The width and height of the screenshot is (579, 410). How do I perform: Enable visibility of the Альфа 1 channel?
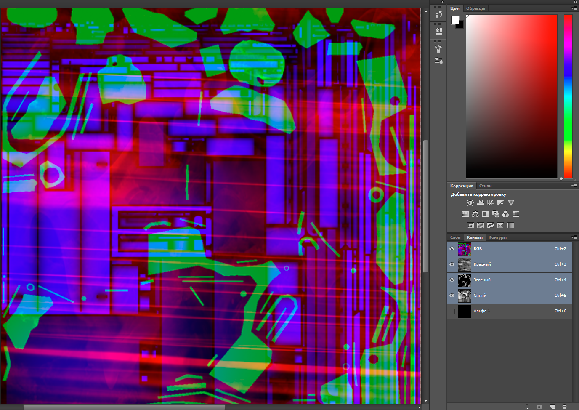tap(452, 311)
